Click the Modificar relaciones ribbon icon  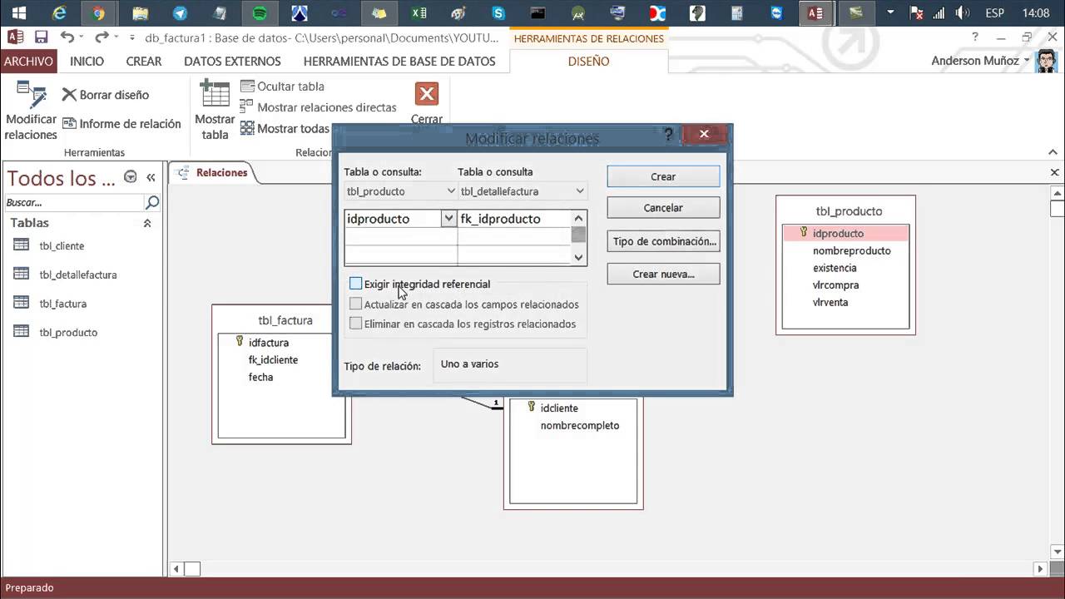pyautogui.click(x=31, y=95)
